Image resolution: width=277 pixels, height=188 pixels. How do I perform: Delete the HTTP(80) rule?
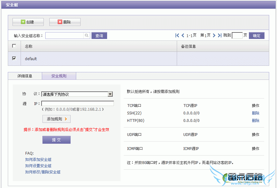(255, 121)
